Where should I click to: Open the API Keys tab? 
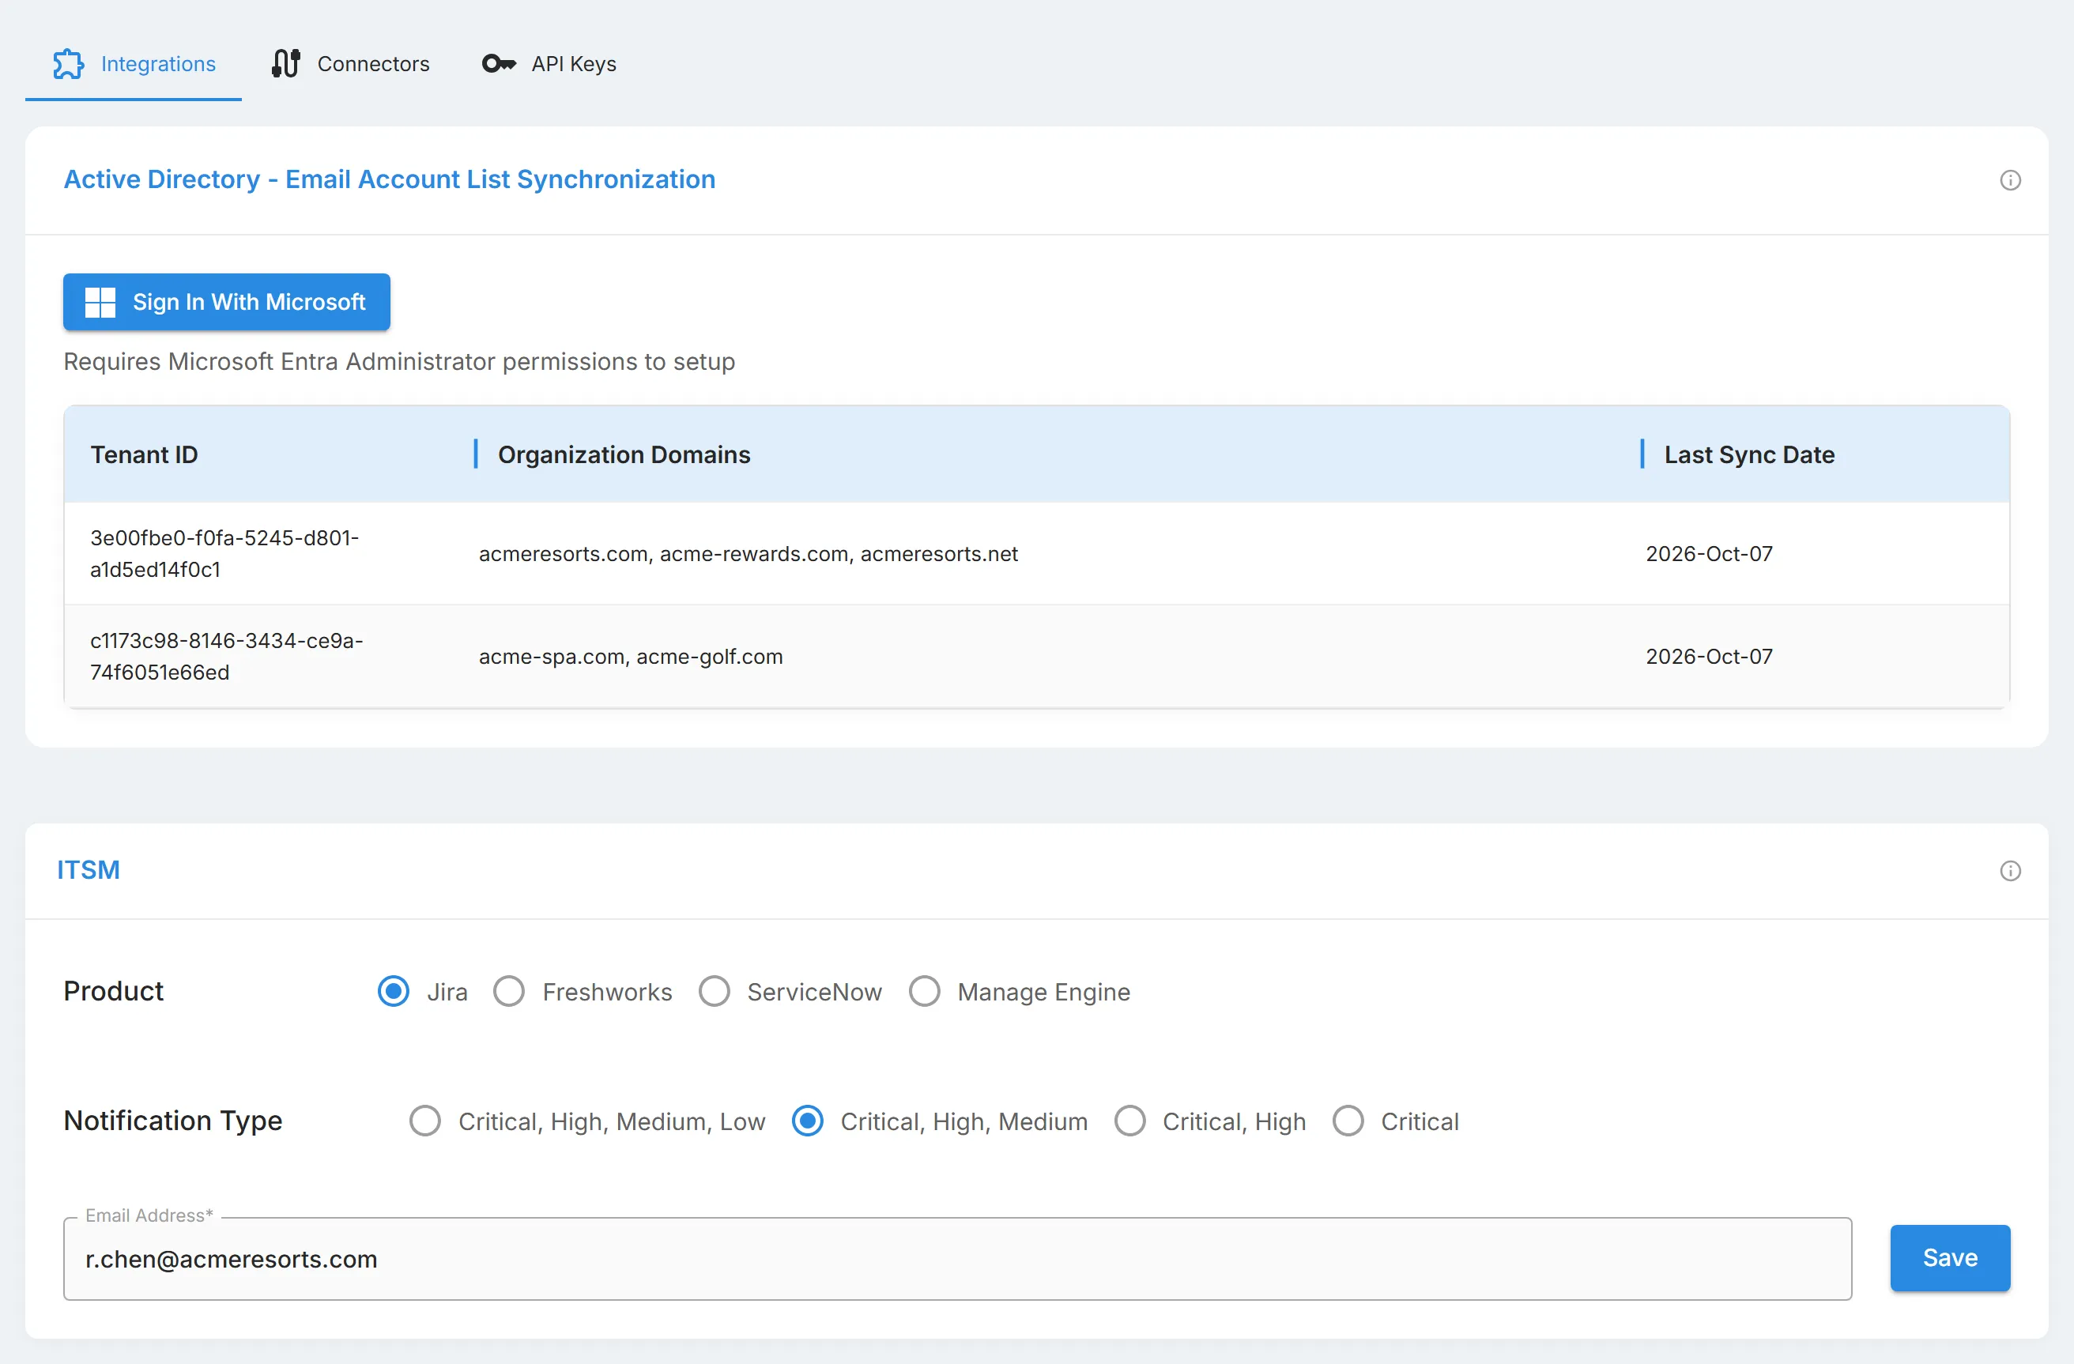coord(549,63)
